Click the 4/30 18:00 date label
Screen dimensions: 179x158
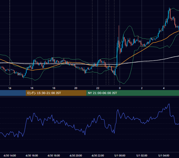(x=54, y=155)
